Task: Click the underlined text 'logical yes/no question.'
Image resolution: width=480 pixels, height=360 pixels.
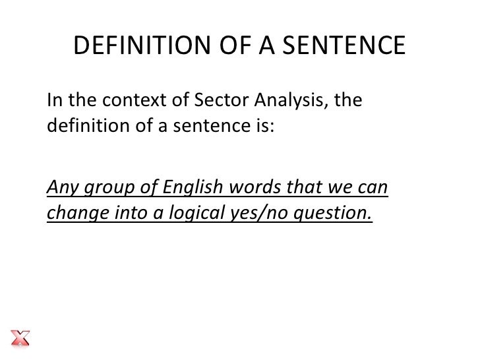Action: point(270,213)
